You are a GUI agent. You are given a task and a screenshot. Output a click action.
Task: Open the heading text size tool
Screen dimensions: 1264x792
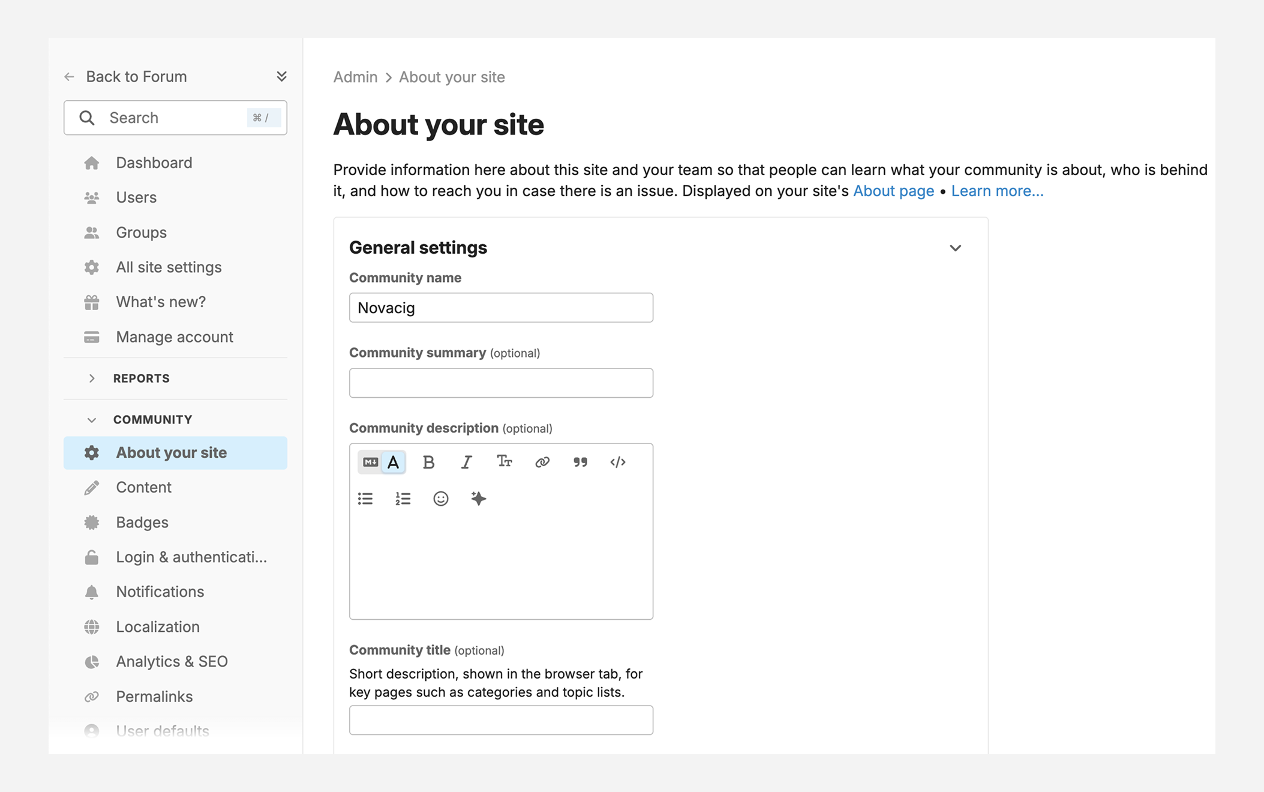click(x=504, y=462)
